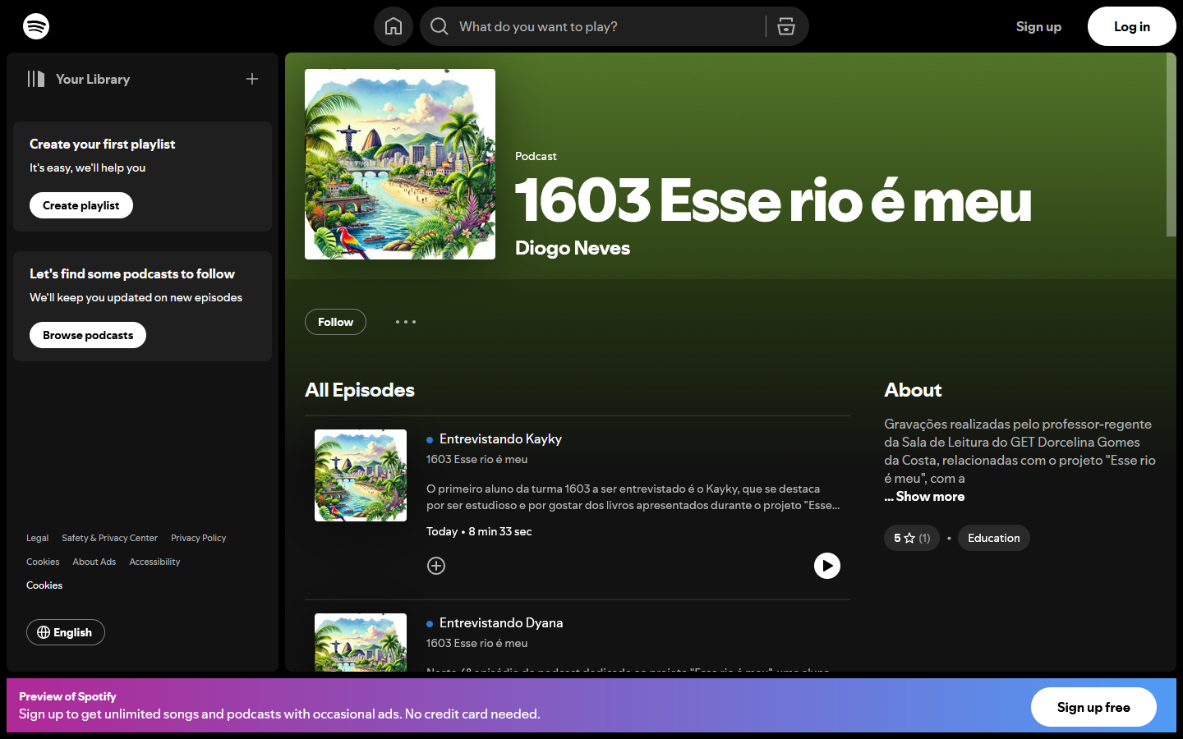The image size is (1183, 739).
Task: Click the Log in button
Action: [x=1132, y=26]
